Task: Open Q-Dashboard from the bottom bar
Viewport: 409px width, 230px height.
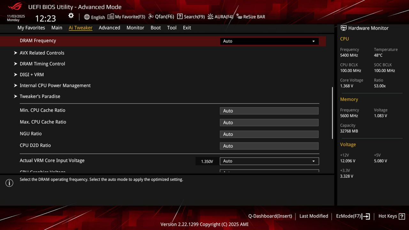Action: (x=270, y=216)
